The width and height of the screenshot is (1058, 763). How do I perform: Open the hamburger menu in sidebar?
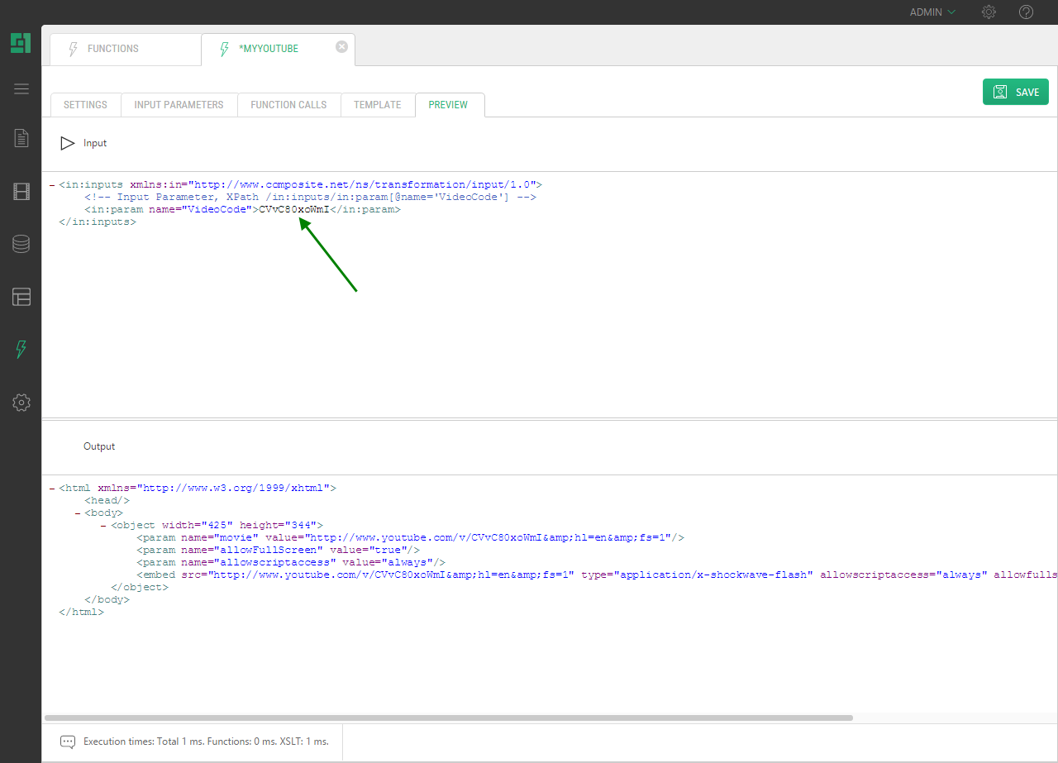click(21, 89)
